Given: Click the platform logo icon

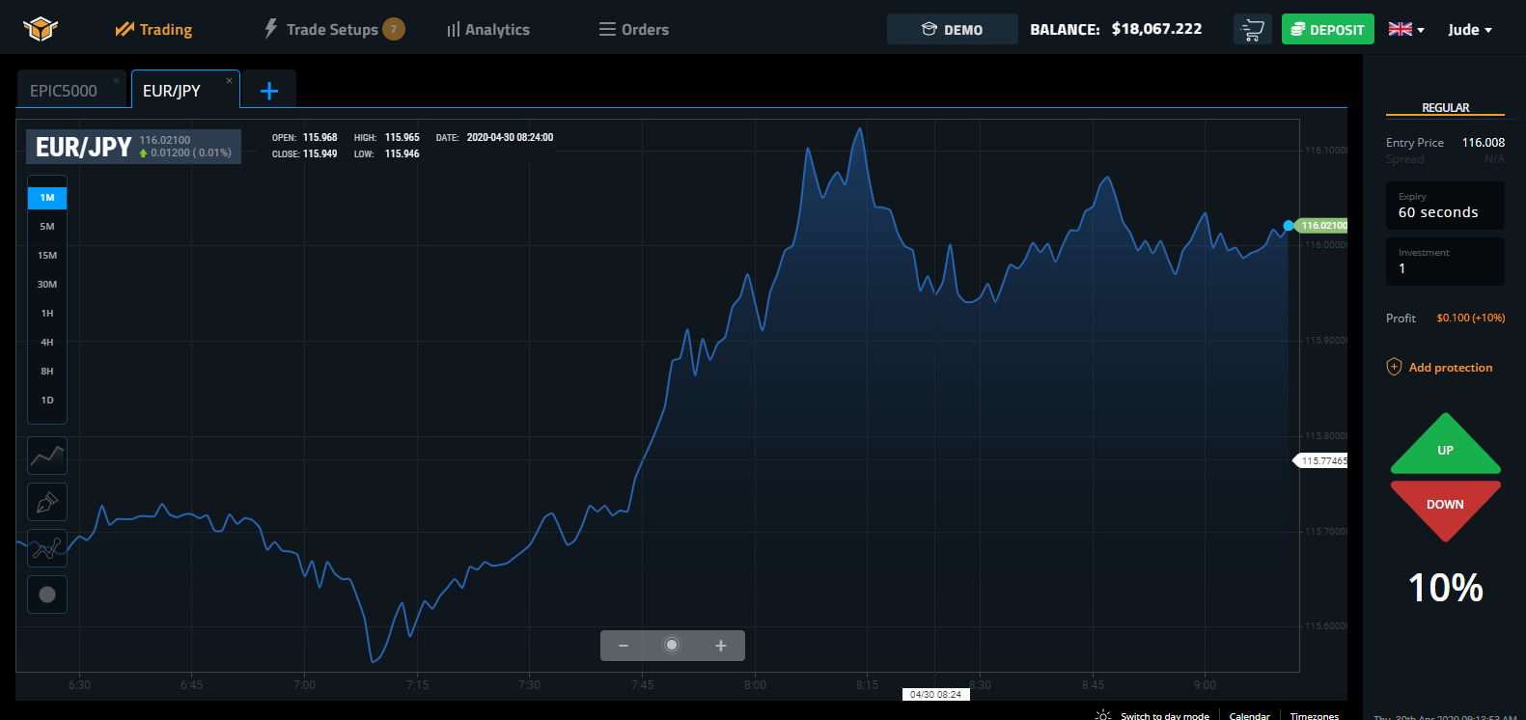Looking at the screenshot, I should [x=41, y=29].
